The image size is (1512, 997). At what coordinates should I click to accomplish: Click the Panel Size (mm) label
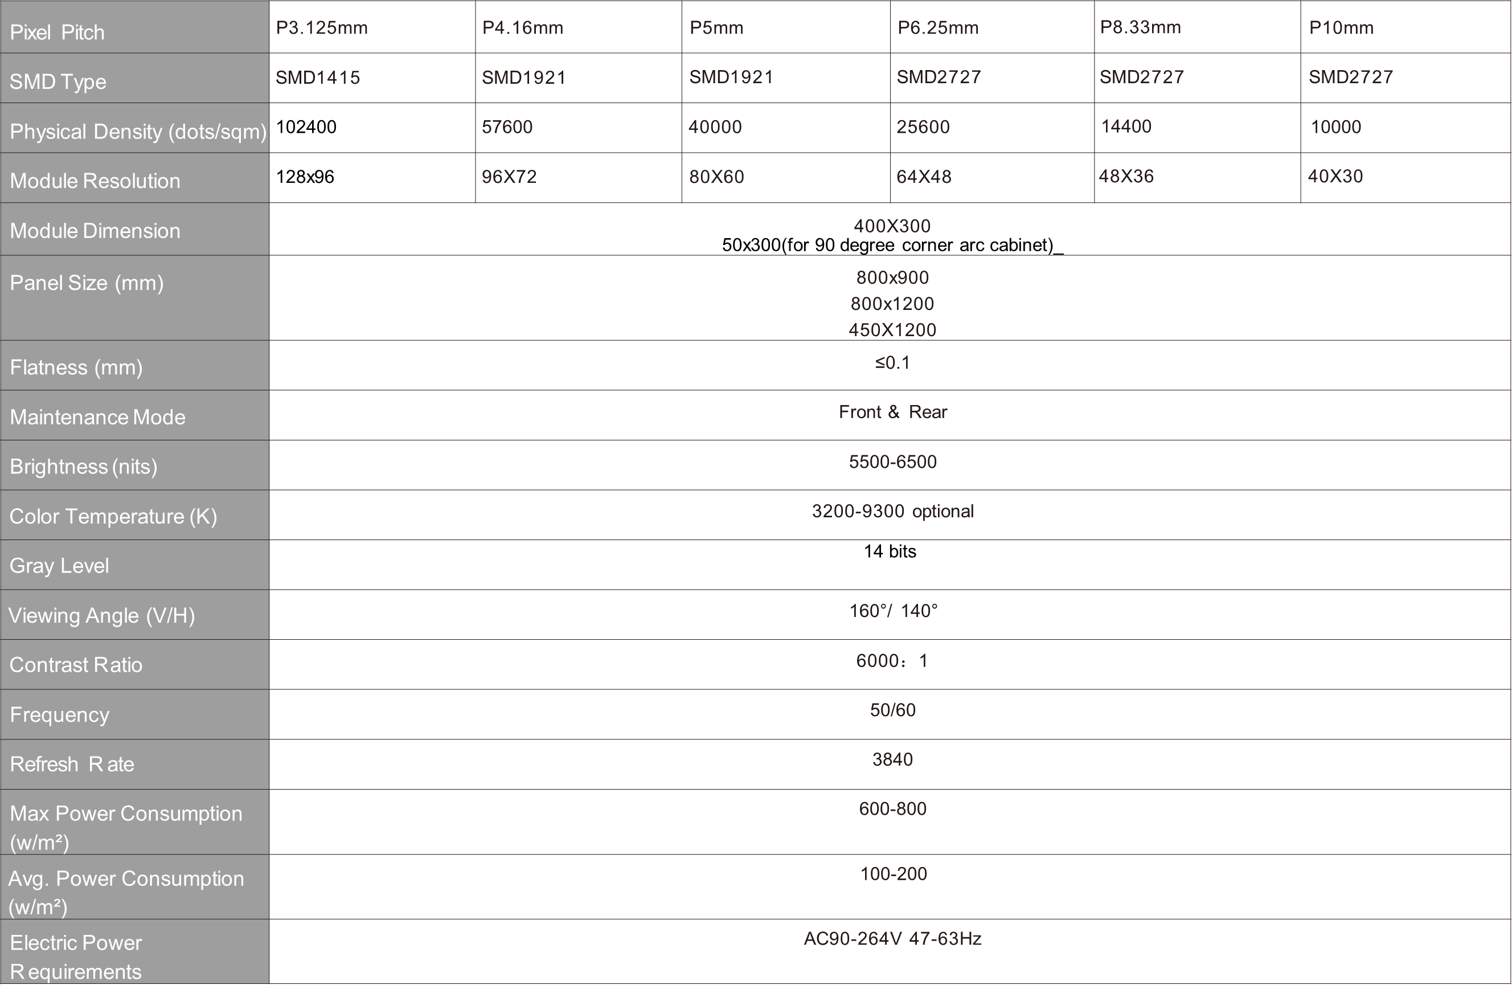click(x=87, y=283)
